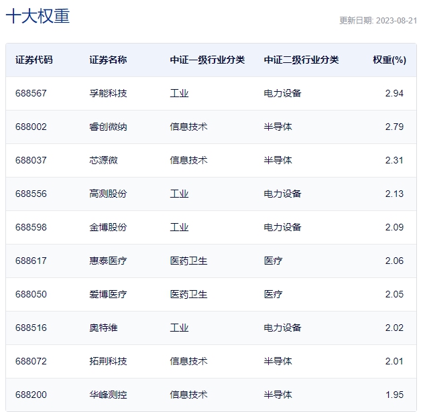Click weight value 2.06
Screen dimensions: 421x412
click(394, 261)
